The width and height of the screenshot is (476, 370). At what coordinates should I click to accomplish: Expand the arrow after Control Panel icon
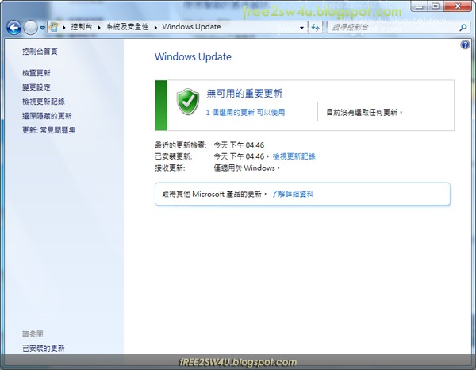point(64,27)
